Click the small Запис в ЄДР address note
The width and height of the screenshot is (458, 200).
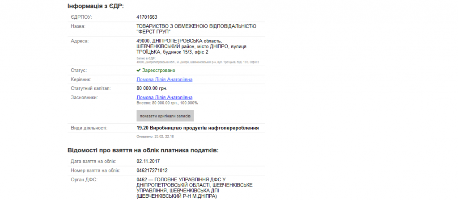point(197,60)
